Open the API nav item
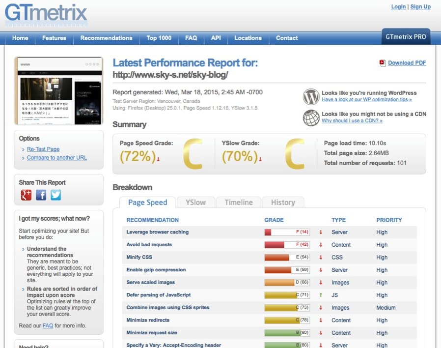This screenshot has width=441, height=348. pyautogui.click(x=216, y=38)
